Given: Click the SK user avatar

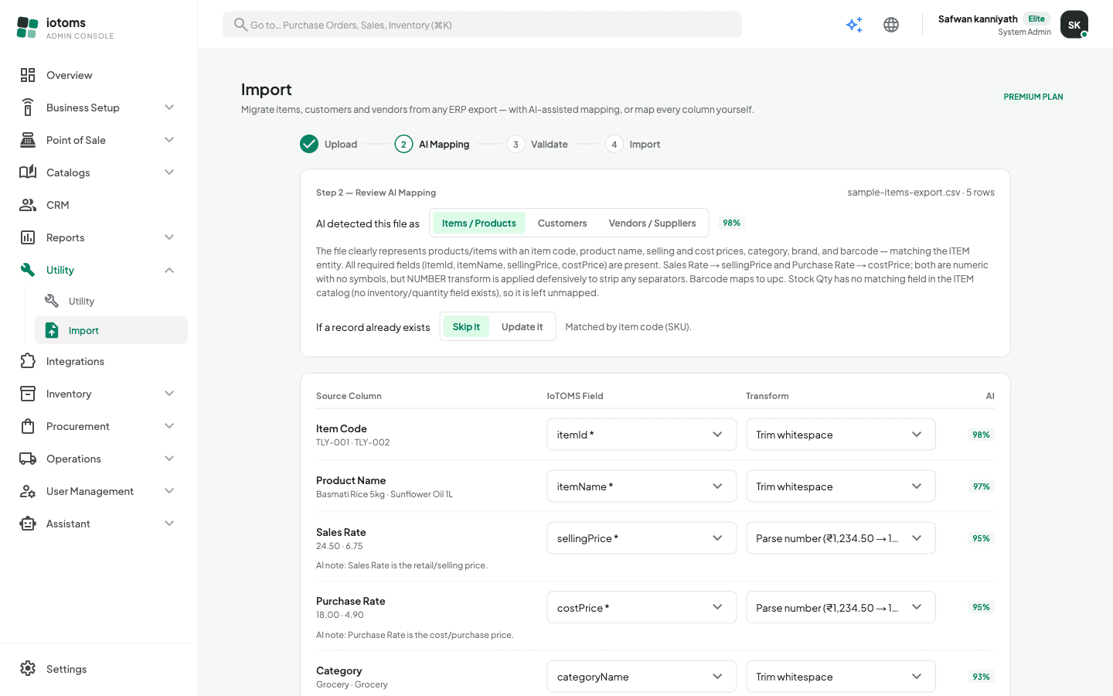Looking at the screenshot, I should [1074, 25].
